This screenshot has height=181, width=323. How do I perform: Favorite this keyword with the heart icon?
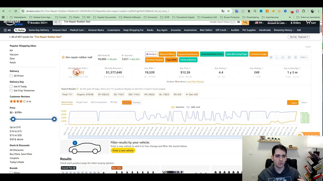pyautogui.click(x=283, y=57)
